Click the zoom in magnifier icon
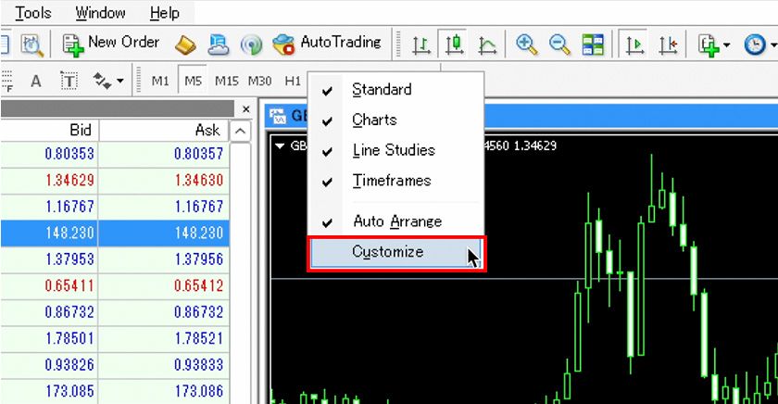Viewport: 778px width, 404px height. pos(527,44)
